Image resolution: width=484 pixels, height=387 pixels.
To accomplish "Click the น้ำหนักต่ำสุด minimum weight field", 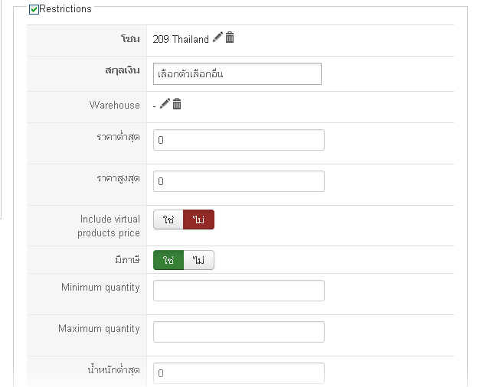I will click(x=238, y=373).
